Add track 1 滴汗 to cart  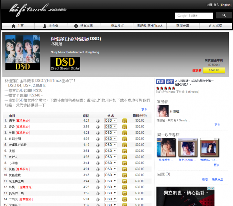click(125, 121)
